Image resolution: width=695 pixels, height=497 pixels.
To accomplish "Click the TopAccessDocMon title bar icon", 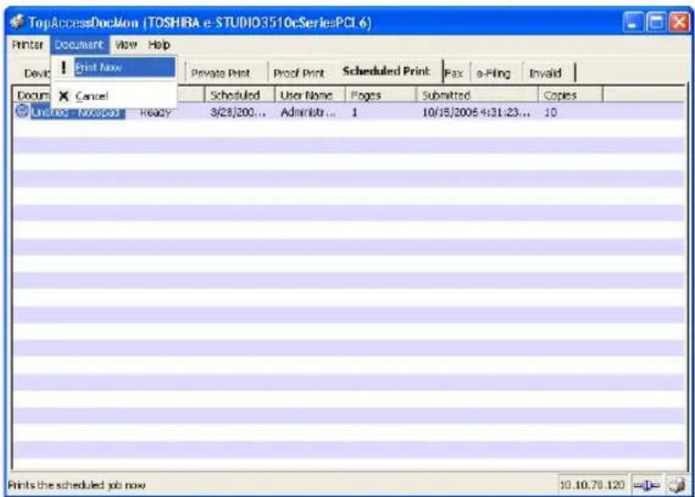I will 17,22.
